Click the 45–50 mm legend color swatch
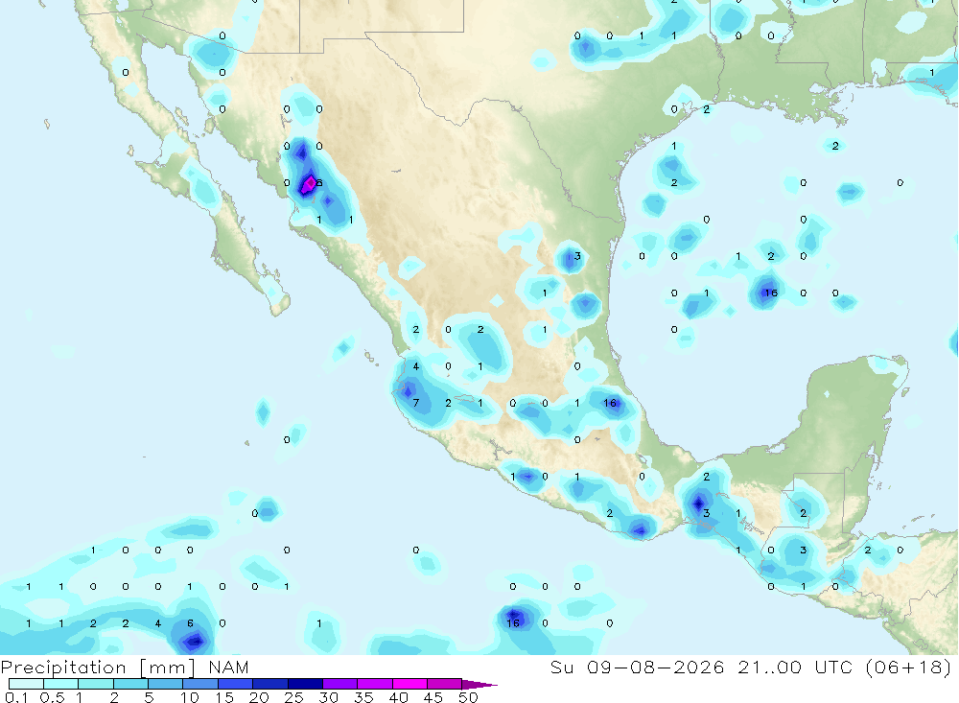 click(x=444, y=684)
